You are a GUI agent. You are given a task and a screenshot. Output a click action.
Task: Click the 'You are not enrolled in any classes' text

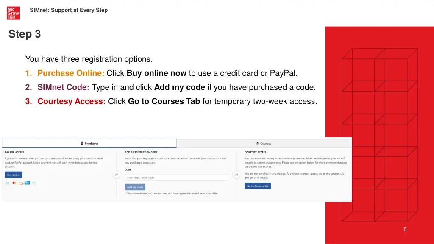coord(294,175)
